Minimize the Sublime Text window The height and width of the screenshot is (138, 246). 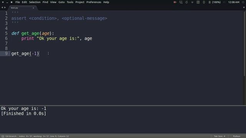point(7,2)
